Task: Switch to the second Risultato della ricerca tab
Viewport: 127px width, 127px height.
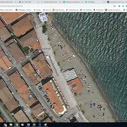Action: click(x=51, y=2)
